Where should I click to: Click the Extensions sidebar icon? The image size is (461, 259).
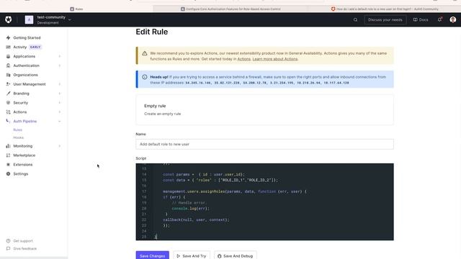[8, 165]
